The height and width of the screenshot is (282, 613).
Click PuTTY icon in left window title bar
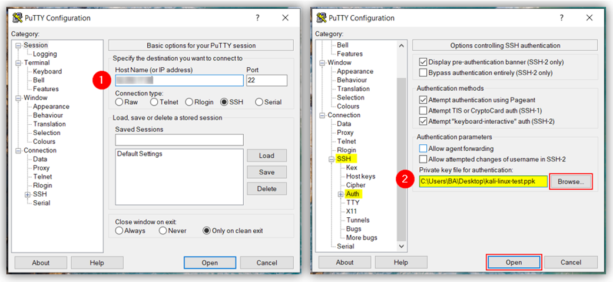[x=18, y=18]
